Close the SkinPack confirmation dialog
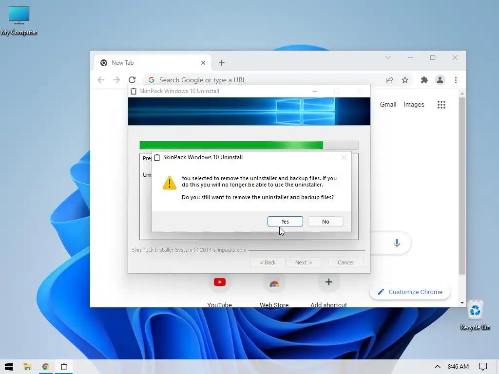Viewport: 499px width, 374px height. (x=344, y=157)
